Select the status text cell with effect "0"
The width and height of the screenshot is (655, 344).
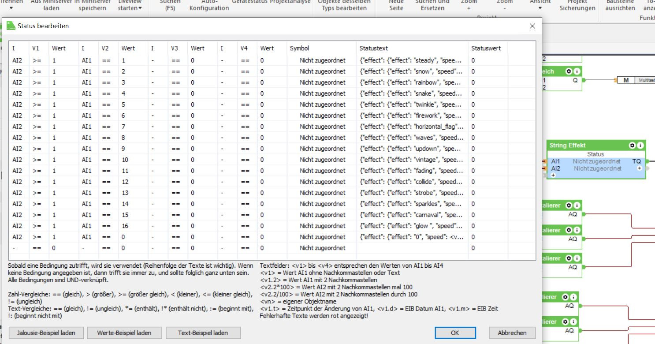pyautogui.click(x=412, y=237)
